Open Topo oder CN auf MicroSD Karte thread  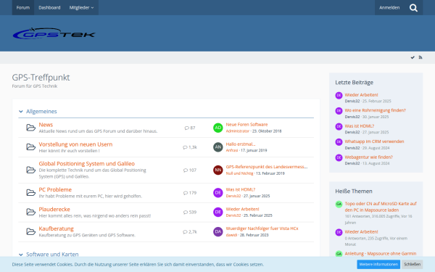(381, 207)
